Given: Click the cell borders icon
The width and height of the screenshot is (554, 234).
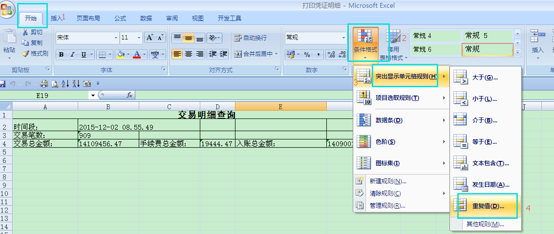Looking at the screenshot, I should tap(102, 54).
